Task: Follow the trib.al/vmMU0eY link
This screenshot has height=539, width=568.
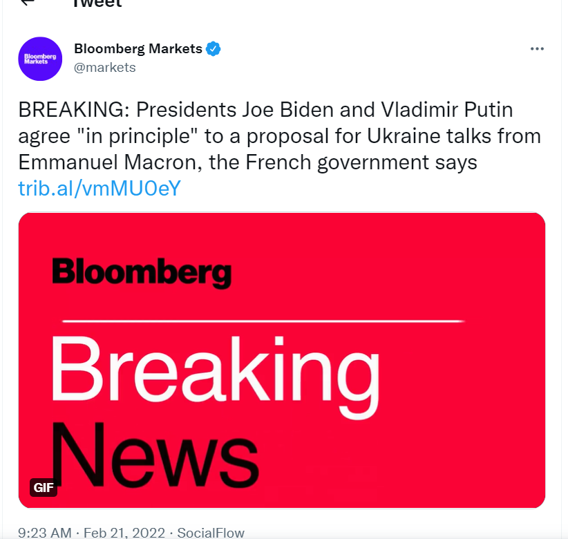Action: click(100, 189)
